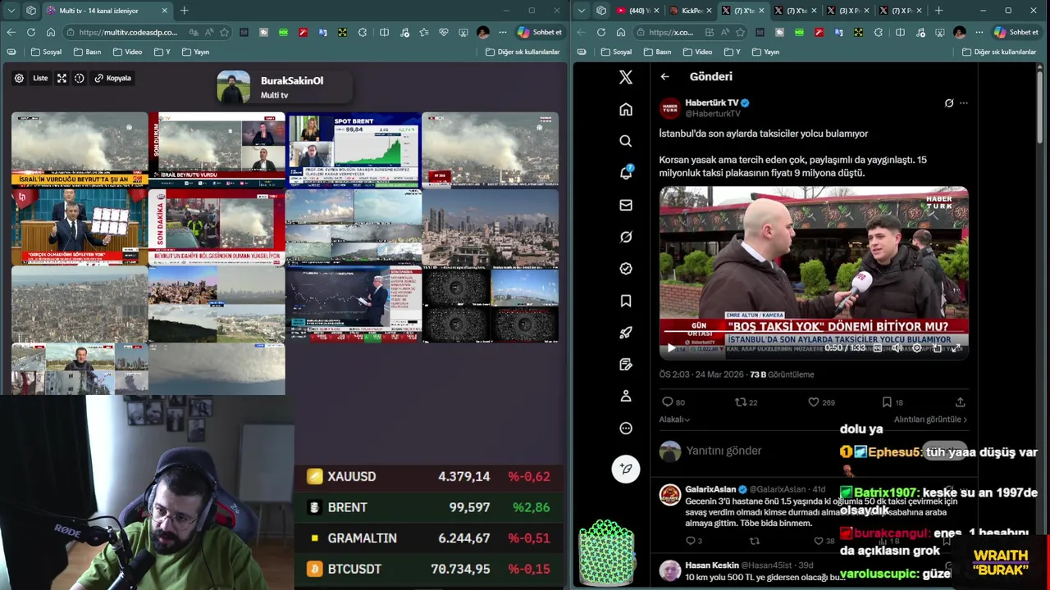Open Habertürk TV profile name
Image resolution: width=1050 pixels, height=590 pixels.
tap(712, 102)
